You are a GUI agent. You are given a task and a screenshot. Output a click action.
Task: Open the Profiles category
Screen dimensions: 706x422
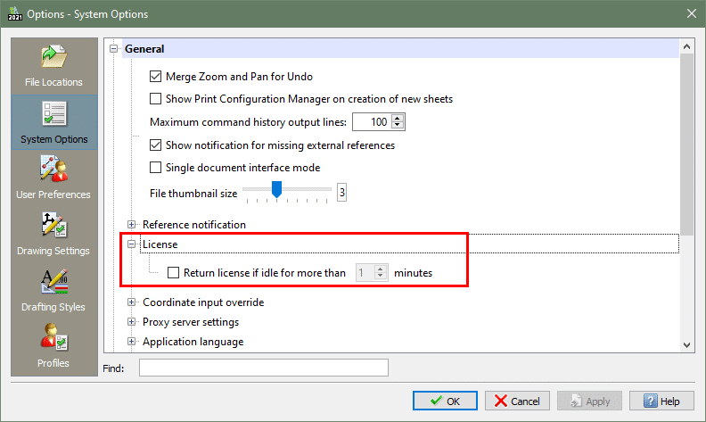[x=54, y=346]
